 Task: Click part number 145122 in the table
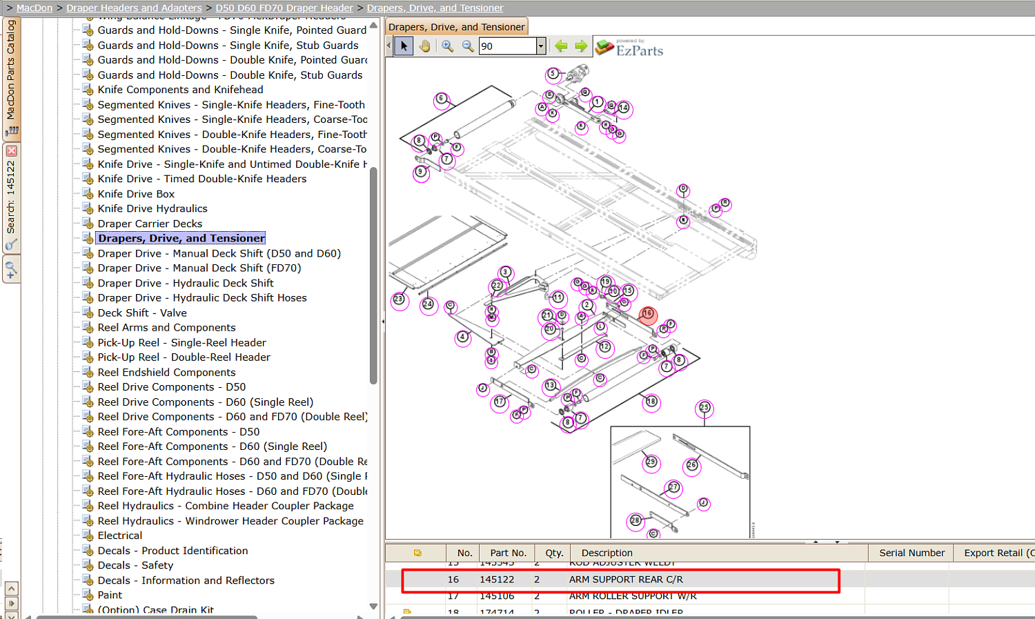point(497,580)
